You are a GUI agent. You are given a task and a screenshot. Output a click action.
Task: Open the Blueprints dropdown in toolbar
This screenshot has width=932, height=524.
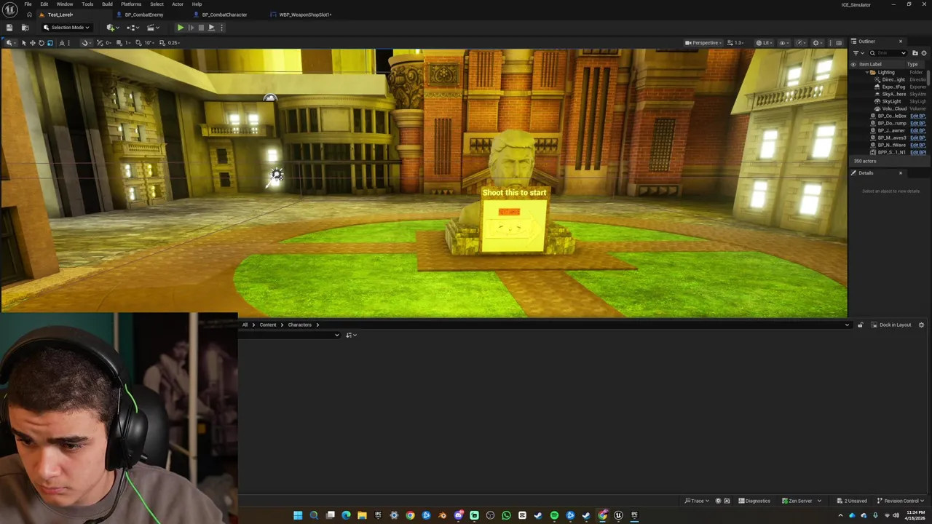[133, 28]
